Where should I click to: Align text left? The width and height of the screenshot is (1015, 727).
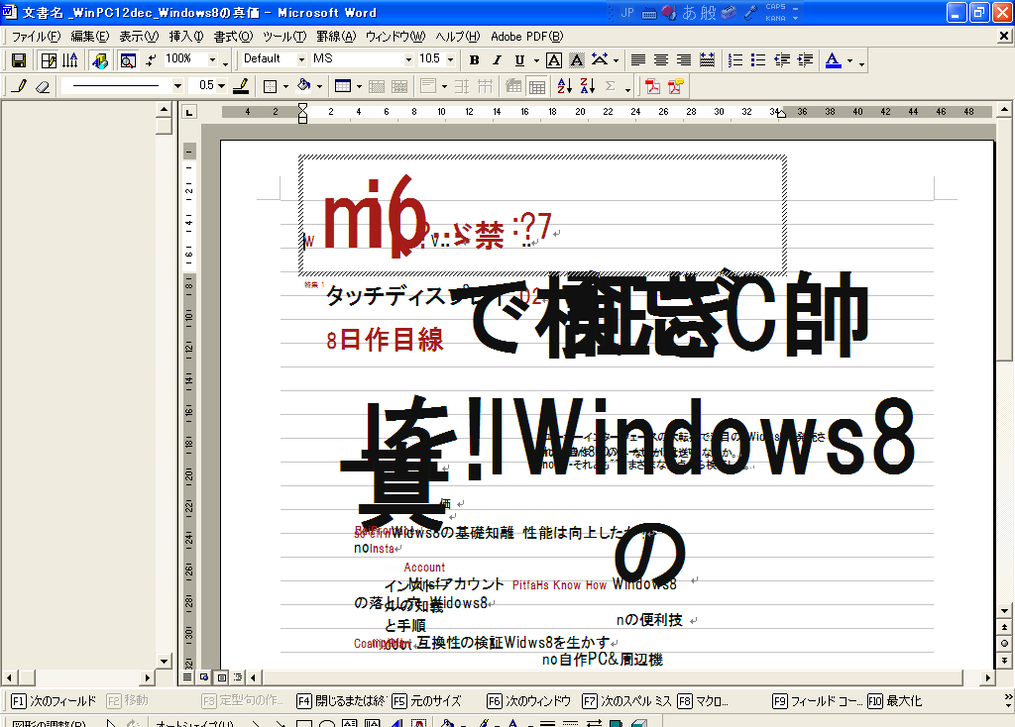click(638, 60)
